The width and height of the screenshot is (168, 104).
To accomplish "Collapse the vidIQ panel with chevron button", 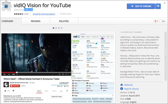I will (112, 37).
